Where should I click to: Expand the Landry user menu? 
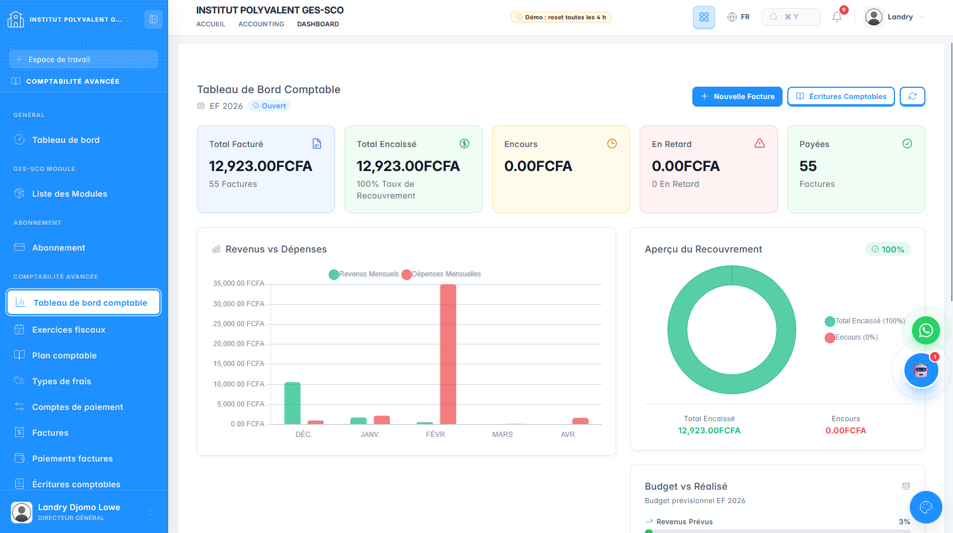(896, 17)
